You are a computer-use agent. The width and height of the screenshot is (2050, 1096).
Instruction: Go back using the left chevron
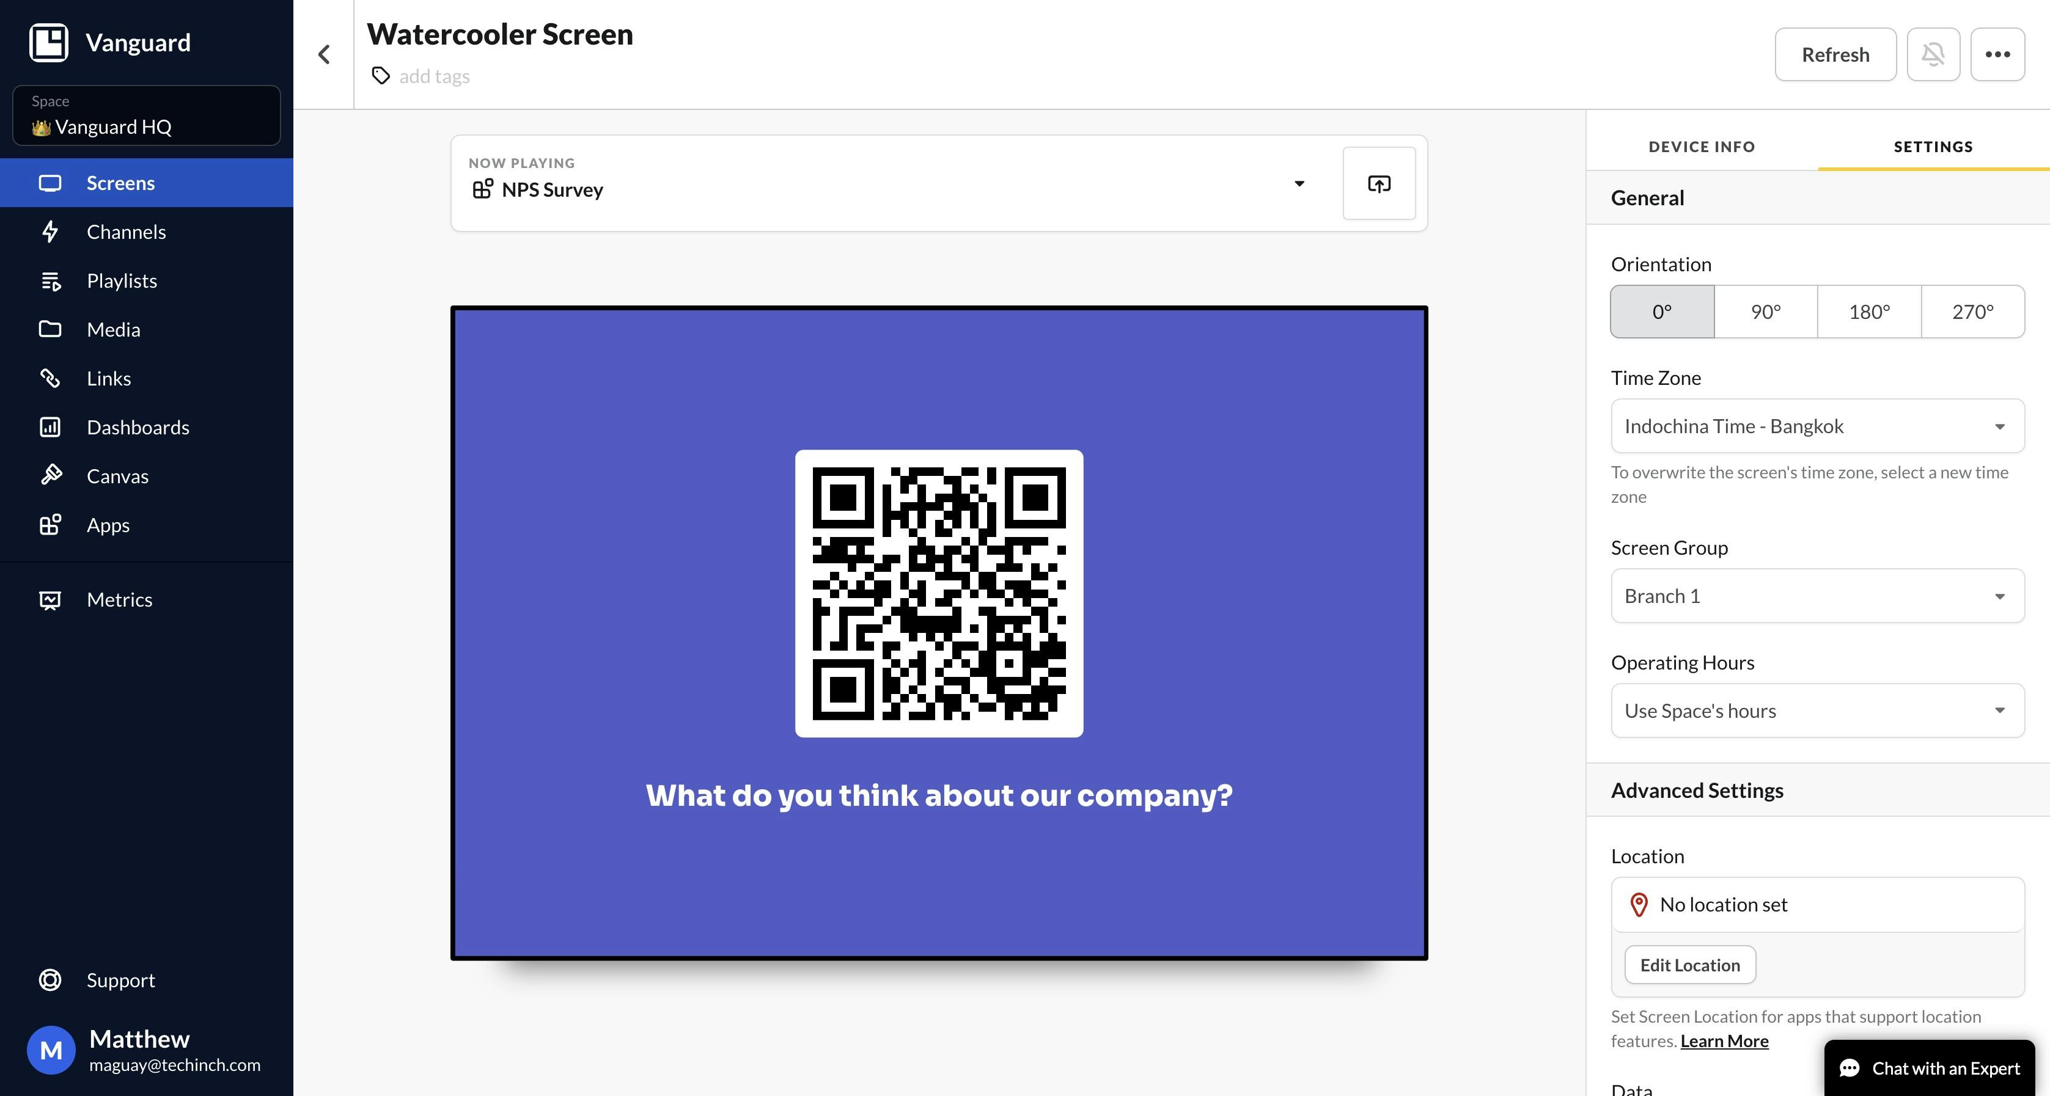click(x=324, y=54)
